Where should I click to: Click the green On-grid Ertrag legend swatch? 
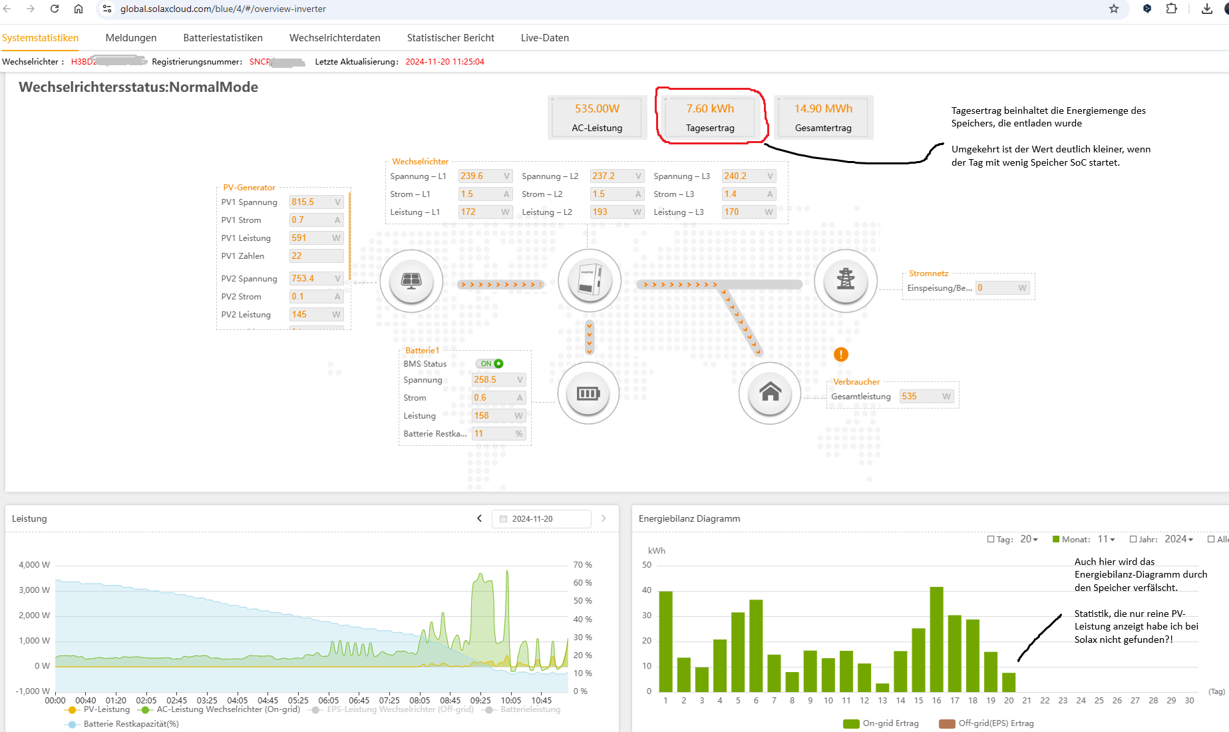coord(850,723)
